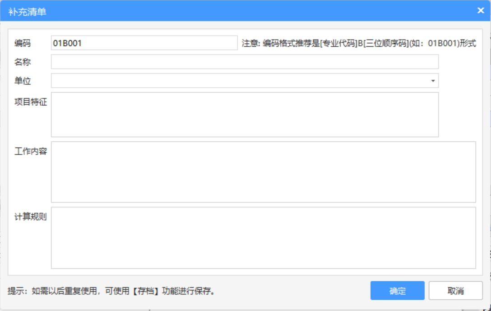The height and width of the screenshot is (311, 491).
Task: Click the 名称 field label
Action: (x=23, y=62)
